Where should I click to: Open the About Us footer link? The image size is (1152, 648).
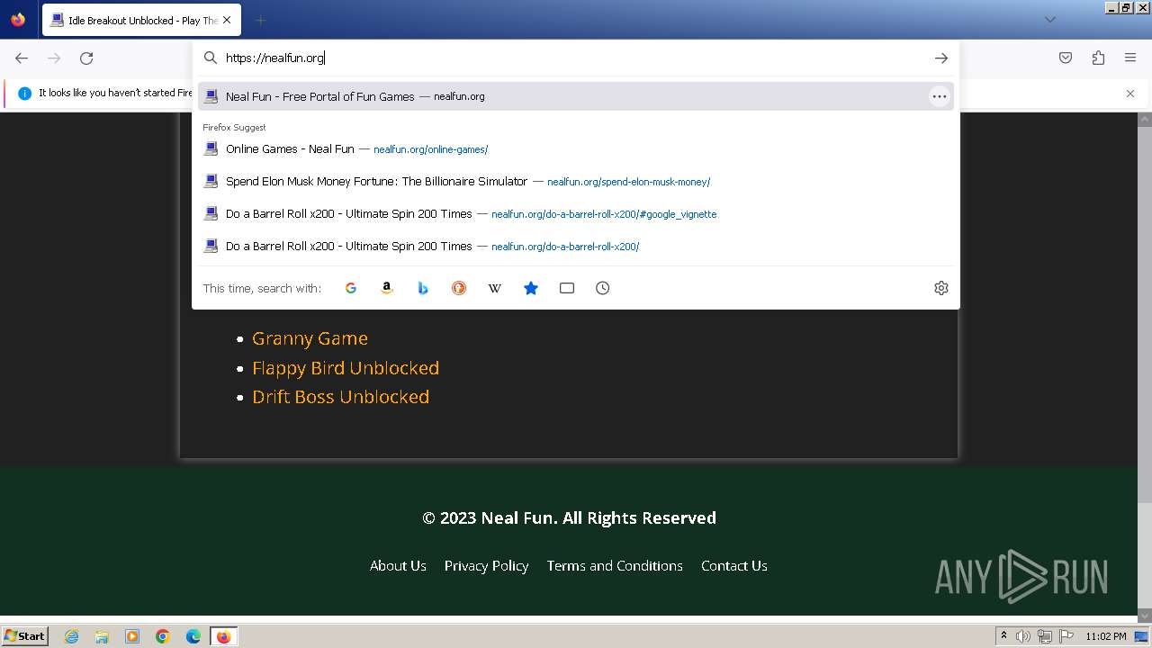(398, 565)
